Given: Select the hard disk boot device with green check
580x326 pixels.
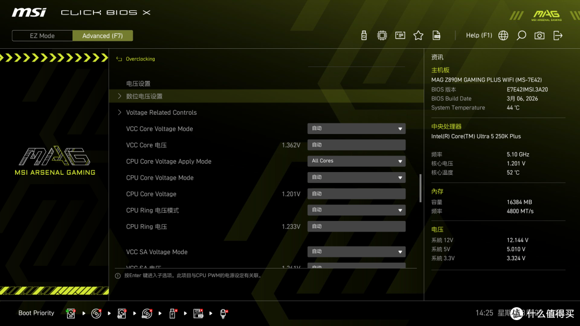Looking at the screenshot, I should tap(71, 314).
